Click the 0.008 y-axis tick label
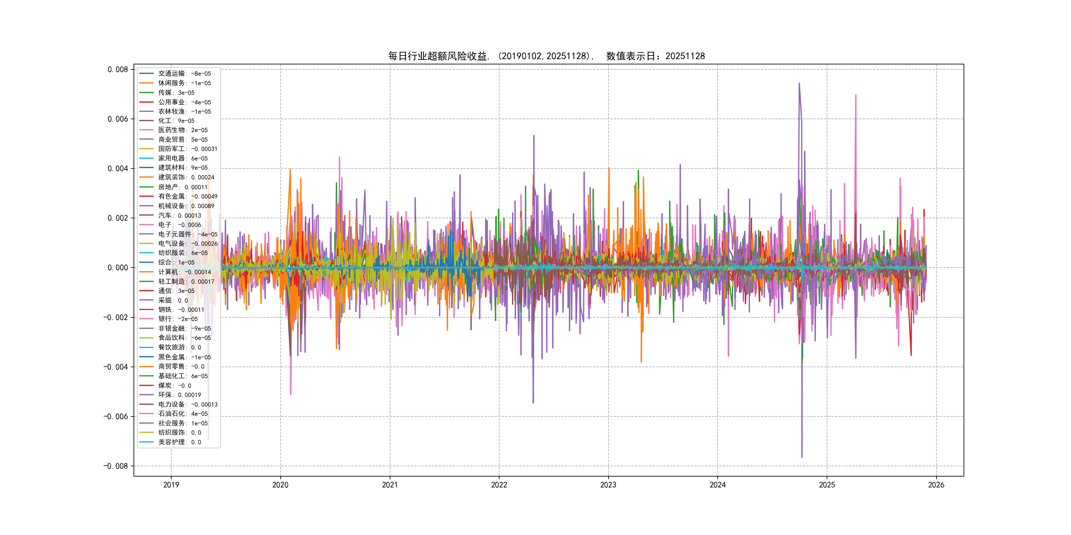The width and height of the screenshot is (1071, 535). [x=118, y=69]
